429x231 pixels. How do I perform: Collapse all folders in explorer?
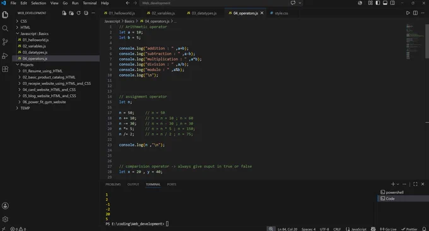pyautogui.click(x=86, y=13)
